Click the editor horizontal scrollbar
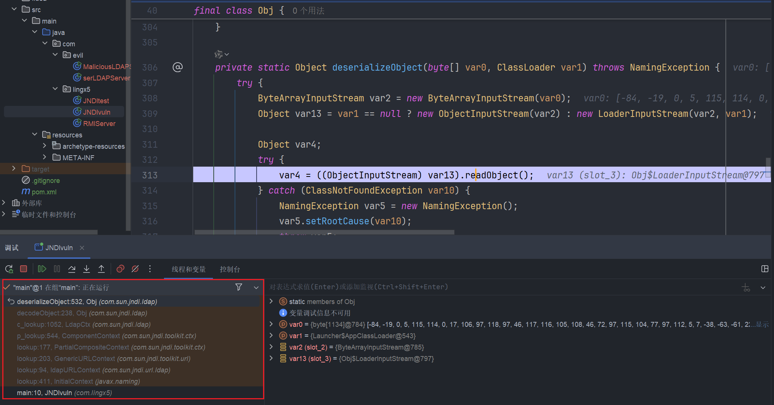The image size is (774, 405). click(x=325, y=232)
